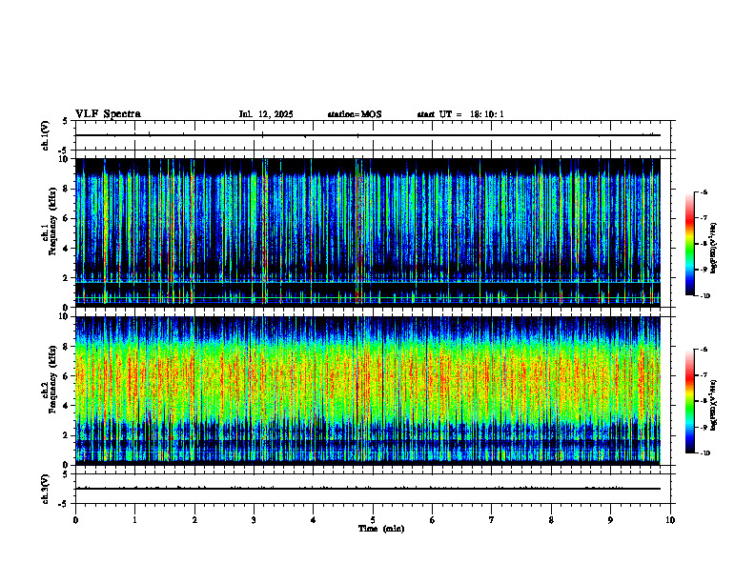Screen dimensions: 755x583
Task: Click time-axis tick label "1"
Action: pos(134,520)
